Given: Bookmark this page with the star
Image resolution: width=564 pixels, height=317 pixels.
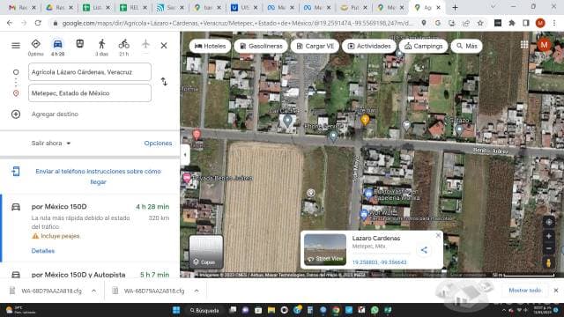Looking at the screenshot, I should pos(480,23).
